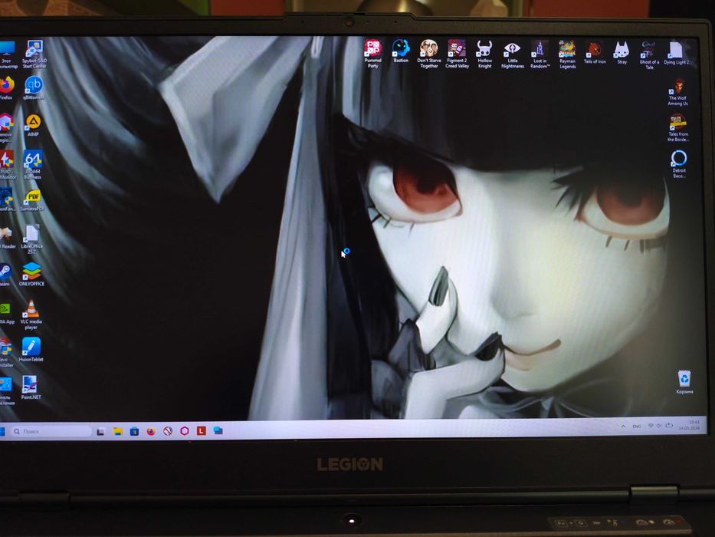Open the HuionTablet desktop shortcut
The height and width of the screenshot is (537, 715).
(31, 350)
